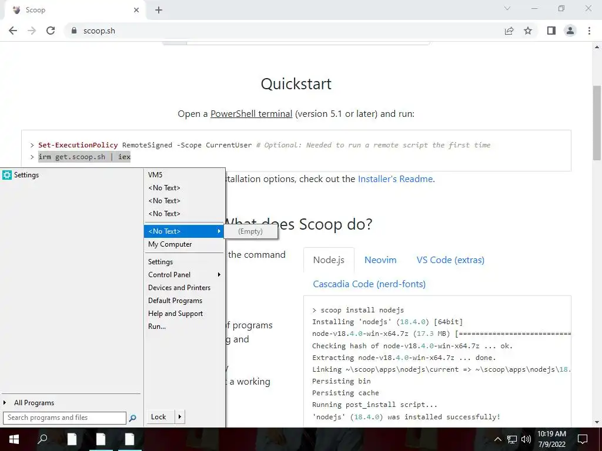Screen dimensions: 602x451
Task: Open the Run... dialog
Action: [183, 327]
